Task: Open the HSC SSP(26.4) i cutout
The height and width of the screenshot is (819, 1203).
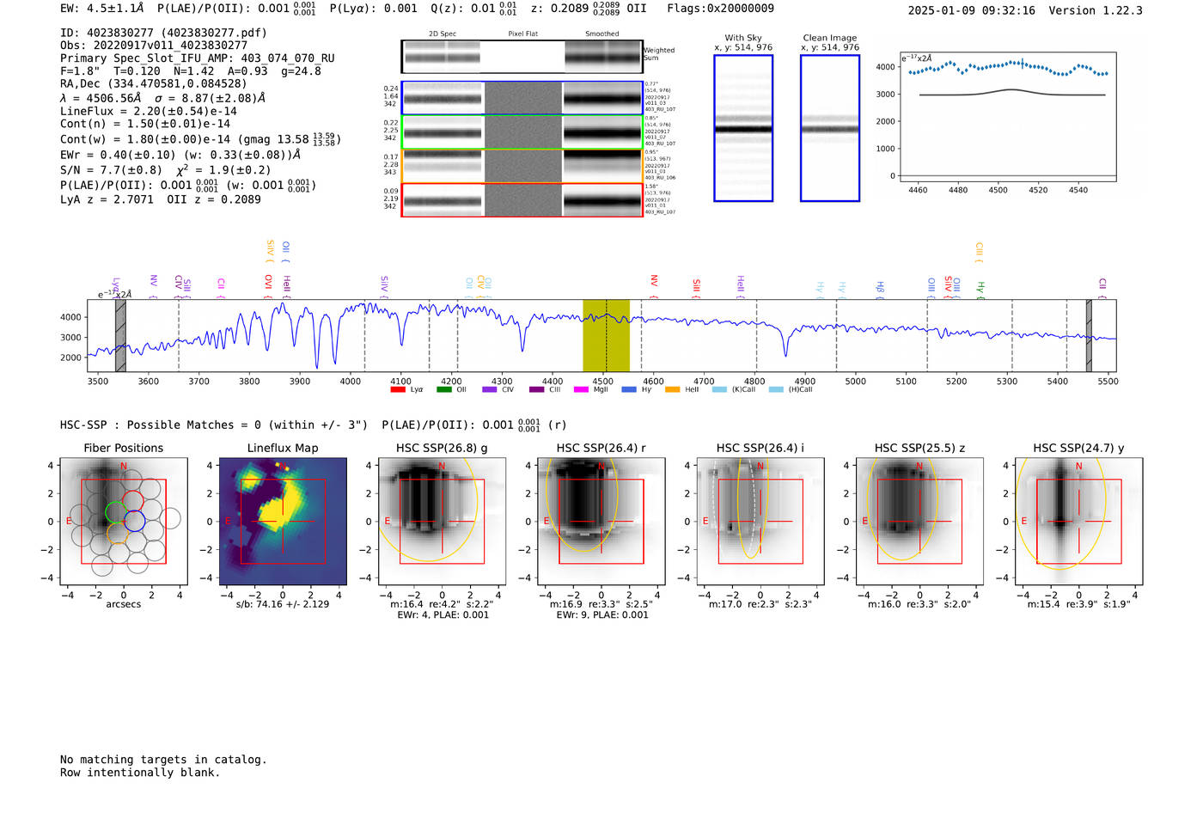Action: click(760, 521)
